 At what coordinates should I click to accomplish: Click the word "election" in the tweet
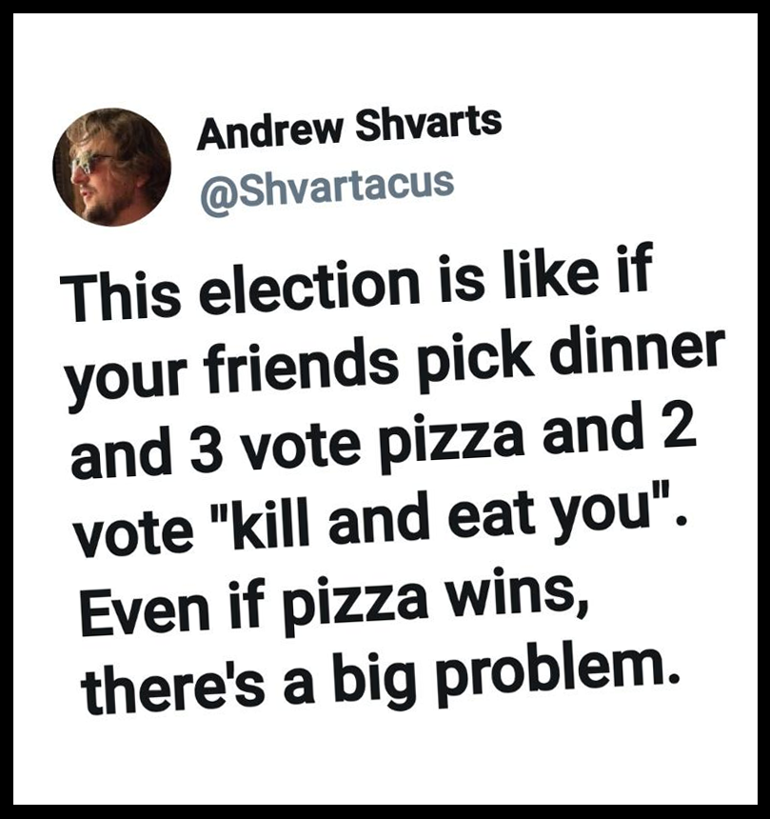(311, 288)
